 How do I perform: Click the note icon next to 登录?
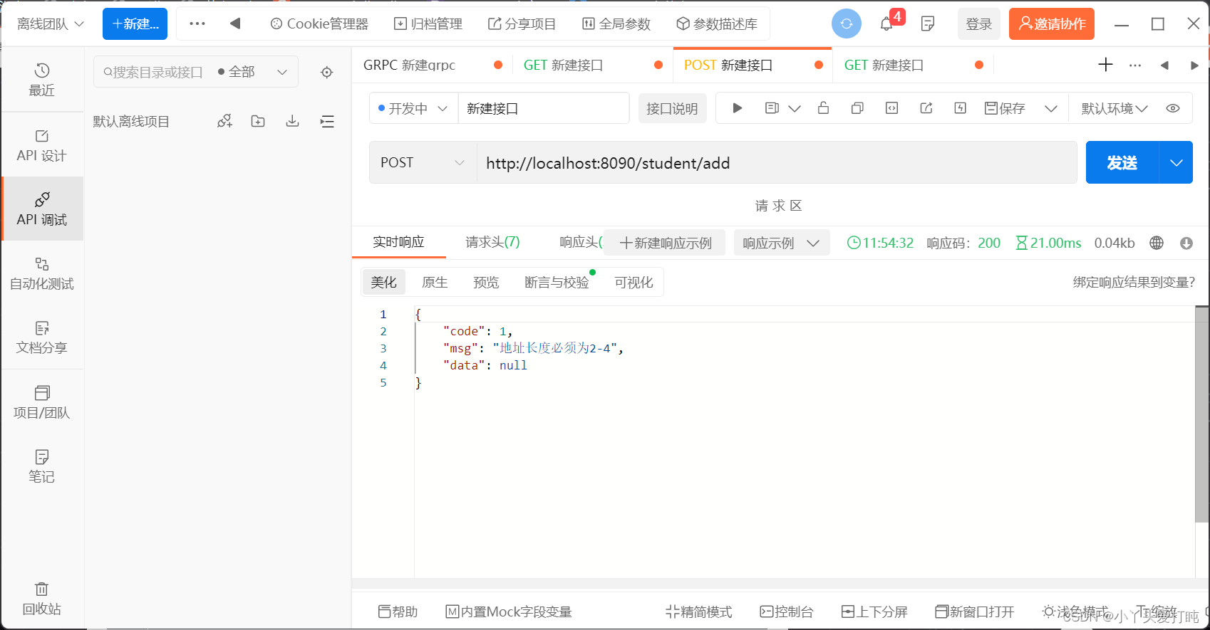(x=928, y=23)
